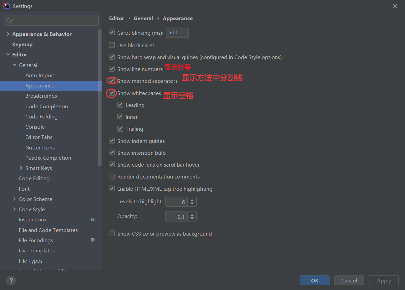Enable the Use block caret option
The image size is (405, 290).
[112, 45]
